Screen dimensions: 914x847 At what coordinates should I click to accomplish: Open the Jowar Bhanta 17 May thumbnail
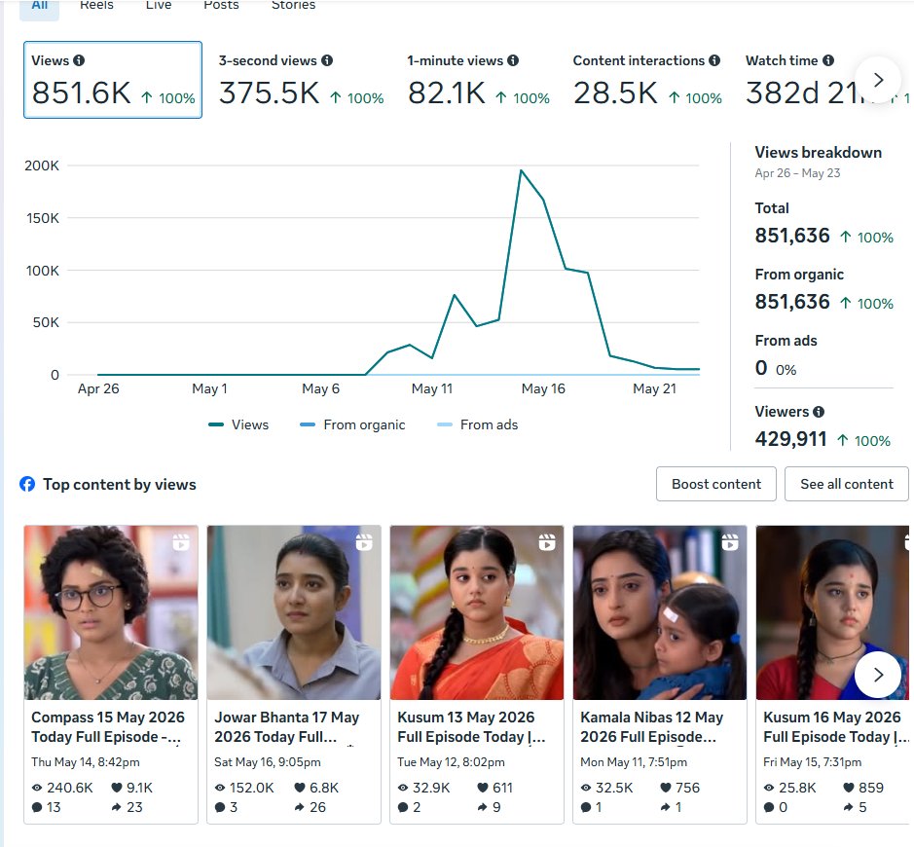pyautogui.click(x=294, y=612)
